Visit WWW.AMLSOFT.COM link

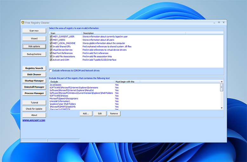pyautogui.click(x=34, y=120)
